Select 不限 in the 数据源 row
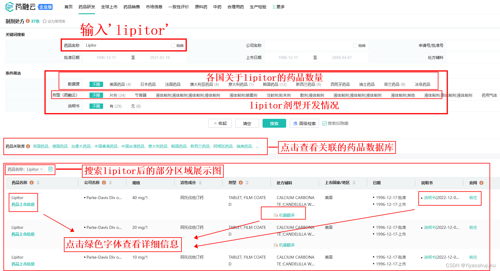Screen dimensions: 500x271 click(x=96, y=84)
